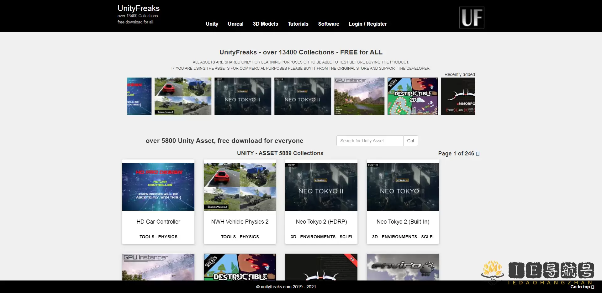602x293 pixels.
Task: Select Software in the navigation bar
Action: [x=328, y=24]
